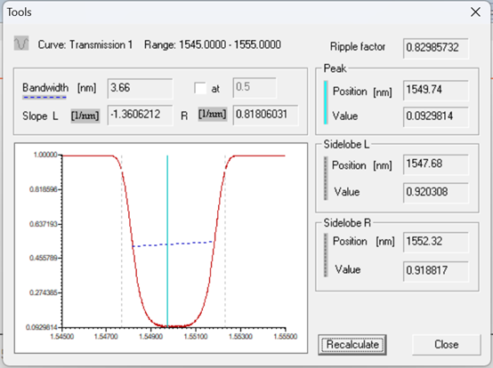This screenshot has height=368, width=493.
Task: Click the Peak Value field 0.0929814
Action: pyautogui.click(x=436, y=116)
